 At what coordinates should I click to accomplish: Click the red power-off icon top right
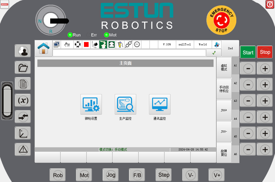click(x=270, y=4)
